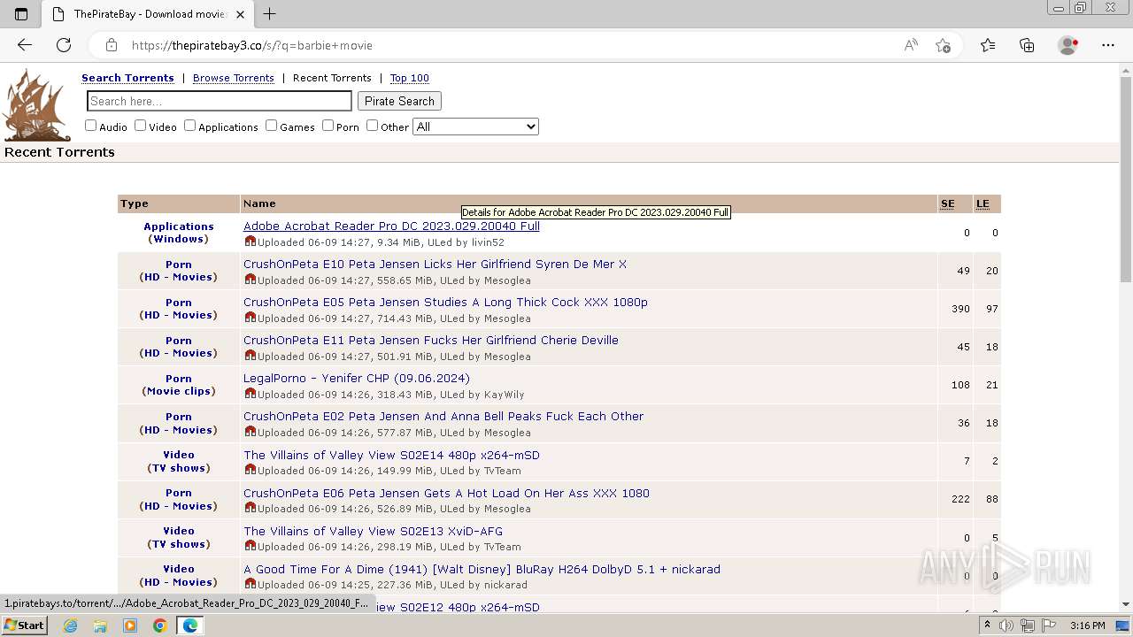Enable the Applications checkbox
1133x637 pixels.
tap(189, 126)
